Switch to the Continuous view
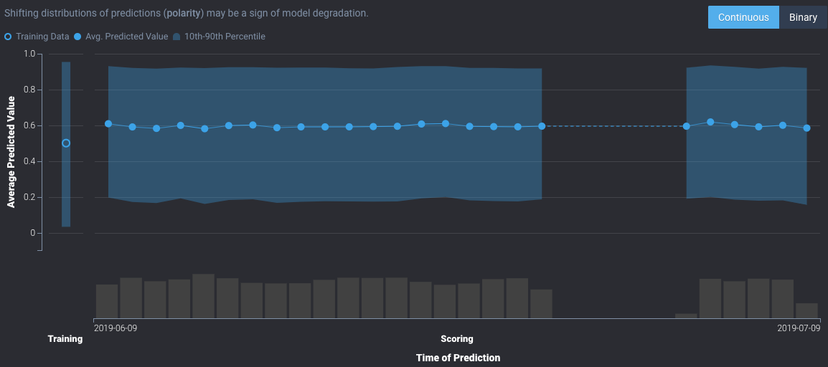The height and width of the screenshot is (367, 828). pyautogui.click(x=743, y=17)
